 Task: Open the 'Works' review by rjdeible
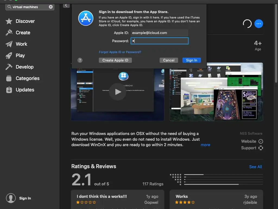click(x=216, y=199)
